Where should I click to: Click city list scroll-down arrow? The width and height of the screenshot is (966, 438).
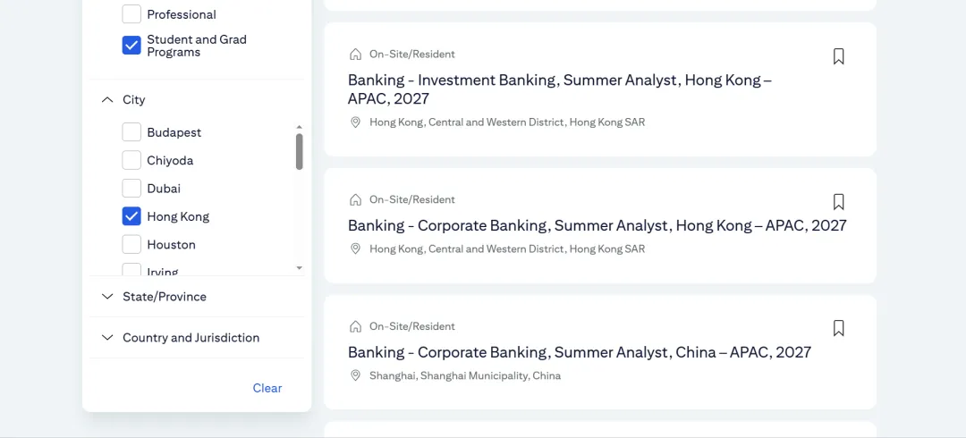tap(300, 268)
